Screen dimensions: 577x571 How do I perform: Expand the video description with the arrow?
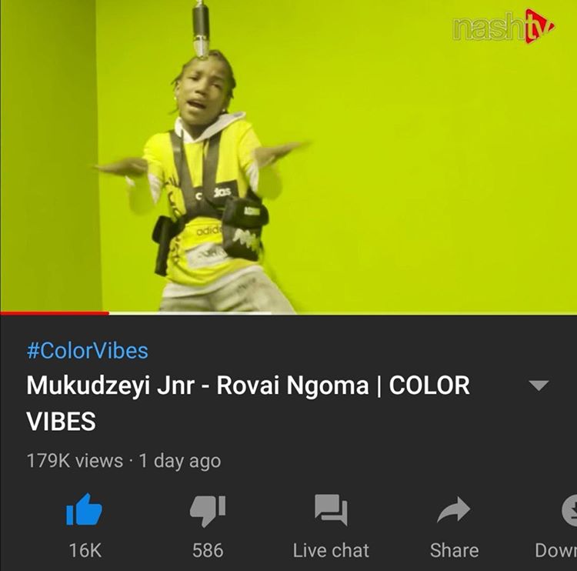pyautogui.click(x=539, y=386)
